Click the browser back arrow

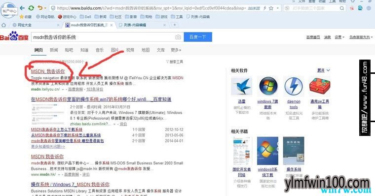pyautogui.click(x=22, y=8)
